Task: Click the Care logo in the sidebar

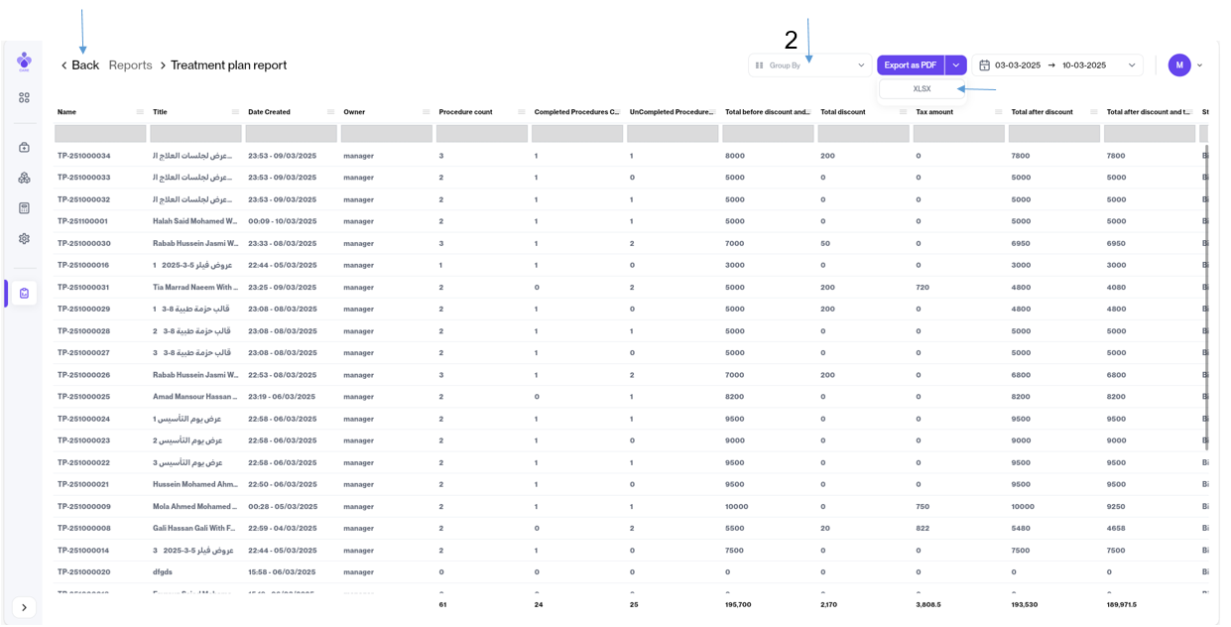Action: pos(24,62)
